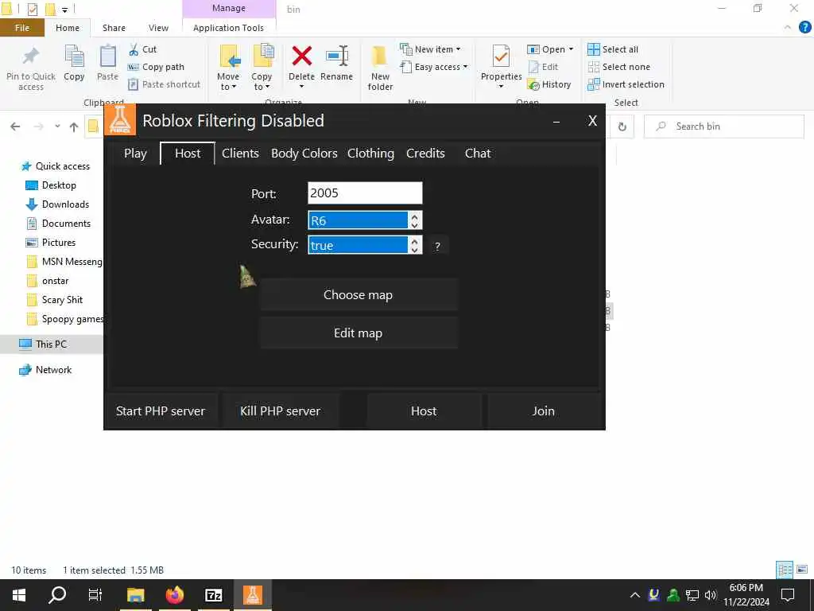Click Kill PHP server button

tap(281, 411)
